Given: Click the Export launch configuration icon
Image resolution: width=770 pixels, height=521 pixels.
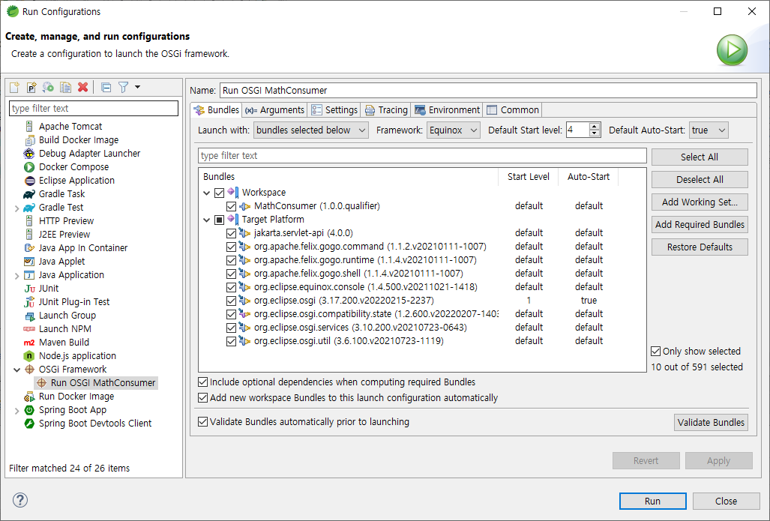Looking at the screenshot, I should tap(48, 88).
